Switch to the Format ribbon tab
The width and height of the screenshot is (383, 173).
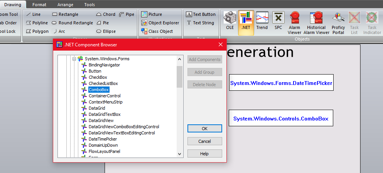coord(39,5)
